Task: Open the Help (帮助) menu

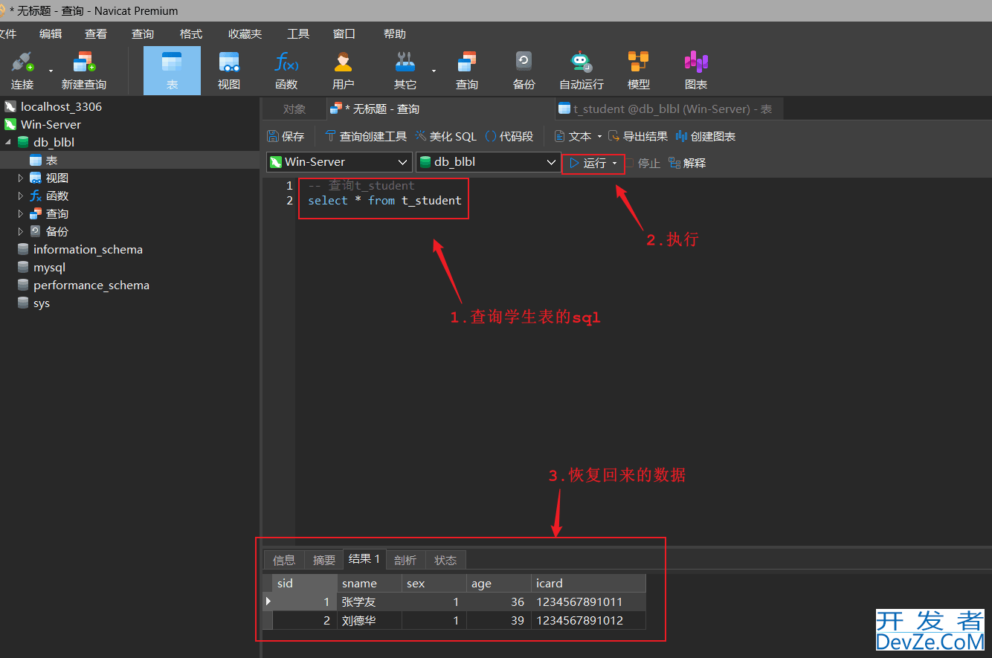Action: (395, 33)
